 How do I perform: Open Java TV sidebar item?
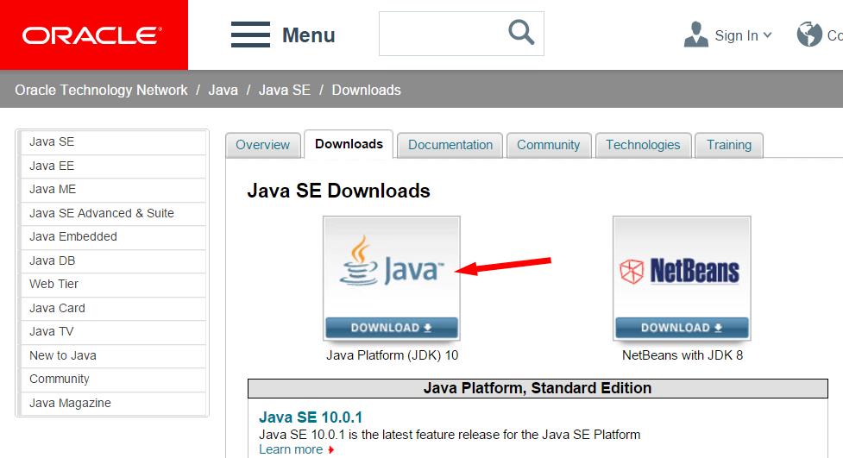(113, 332)
